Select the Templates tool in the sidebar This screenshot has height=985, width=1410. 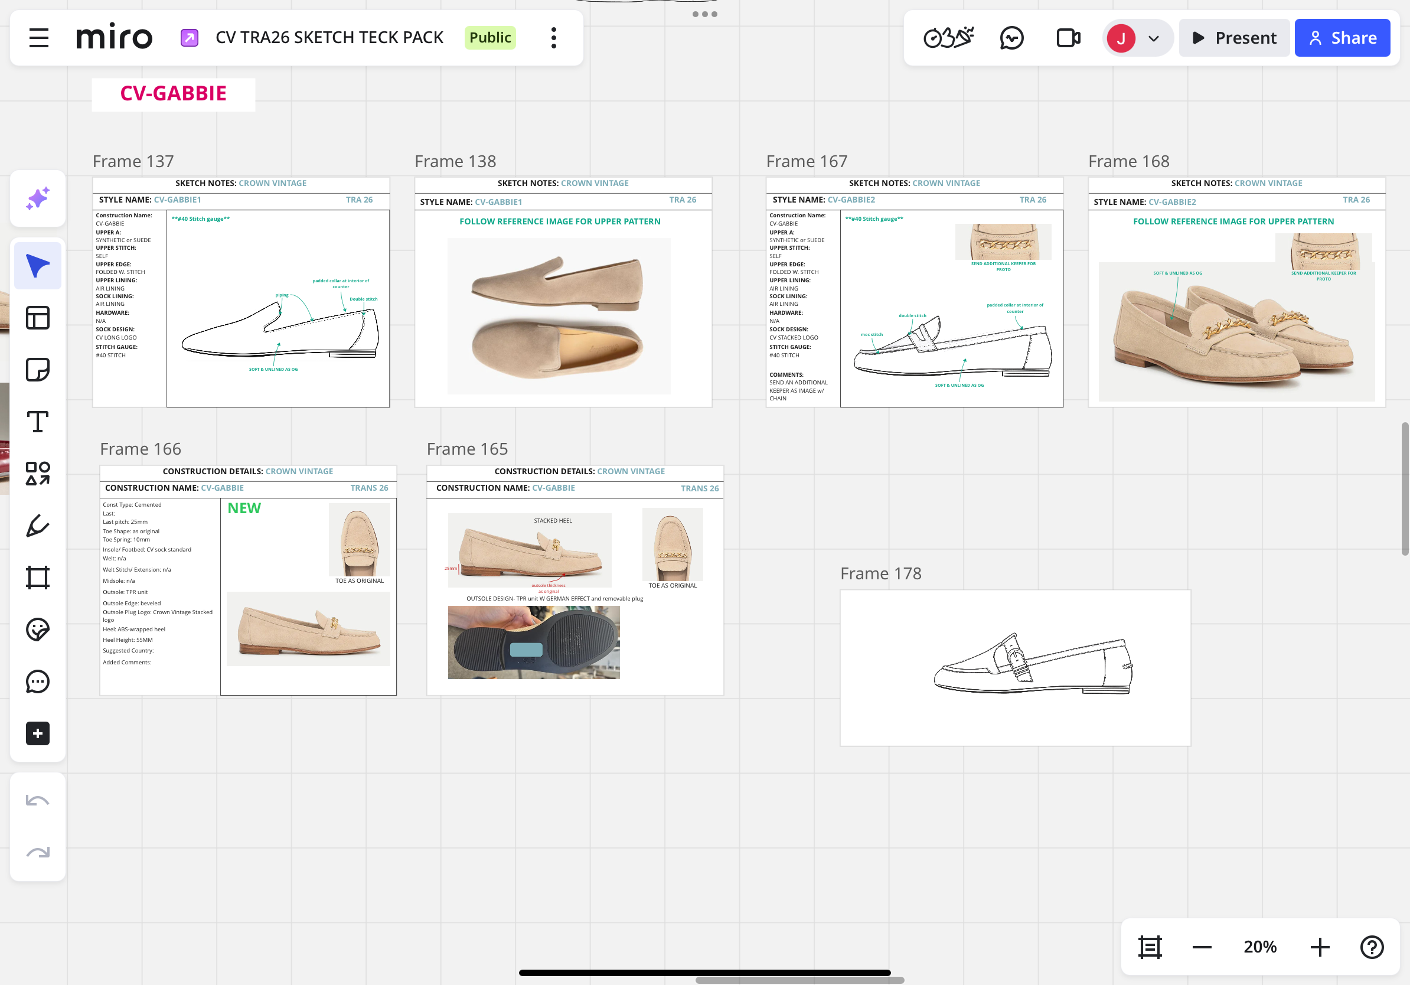tap(37, 318)
